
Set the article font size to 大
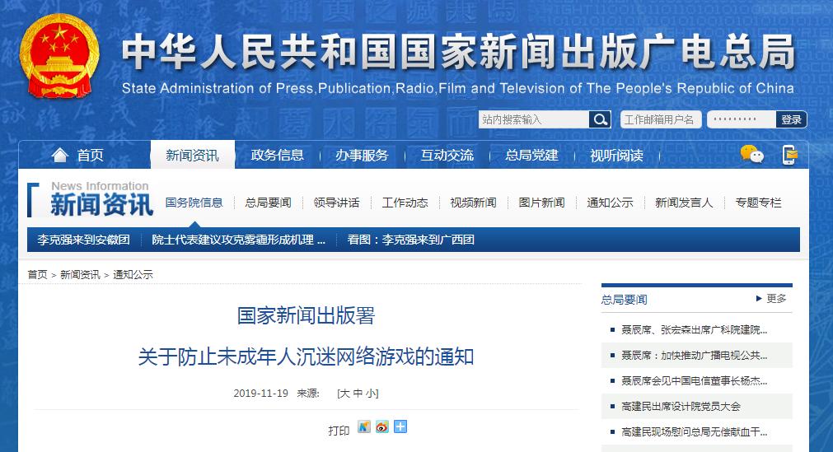(x=344, y=394)
